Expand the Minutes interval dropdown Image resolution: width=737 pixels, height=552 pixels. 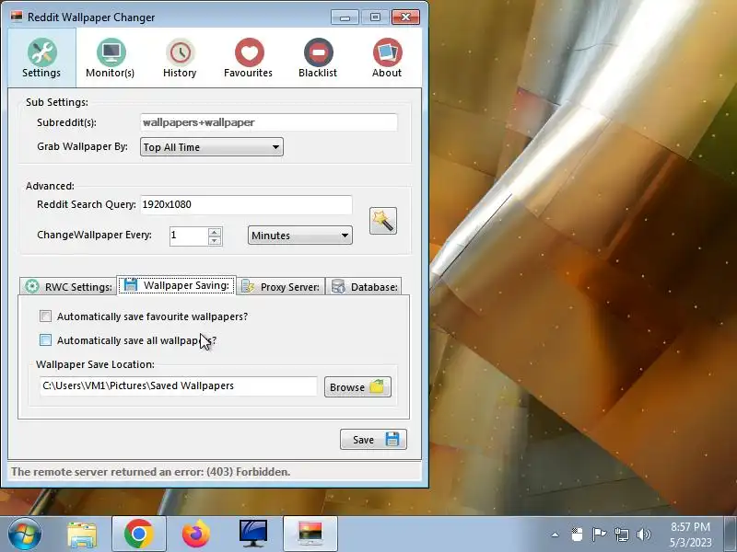300,236
